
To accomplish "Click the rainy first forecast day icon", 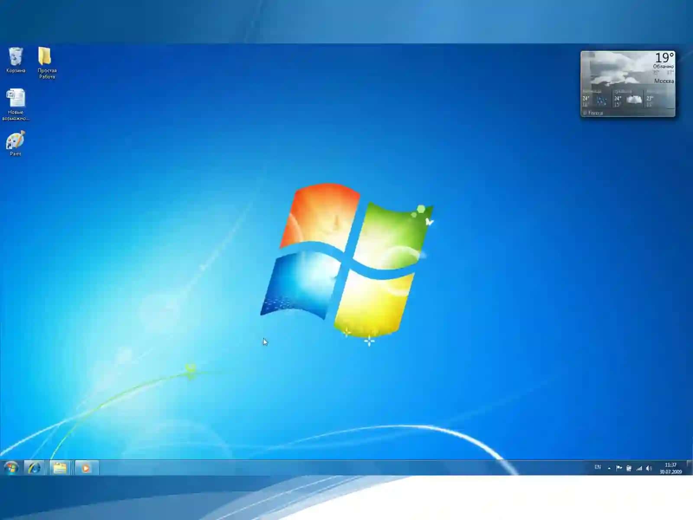I will [601, 101].
